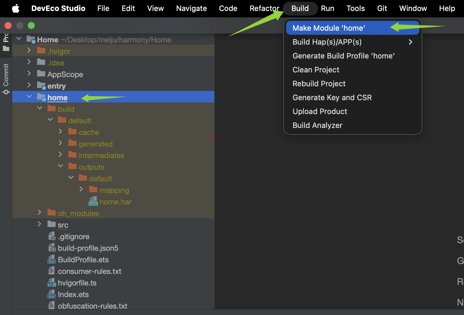Click the AppScope folder icon
The image size is (464, 315).
click(x=41, y=74)
